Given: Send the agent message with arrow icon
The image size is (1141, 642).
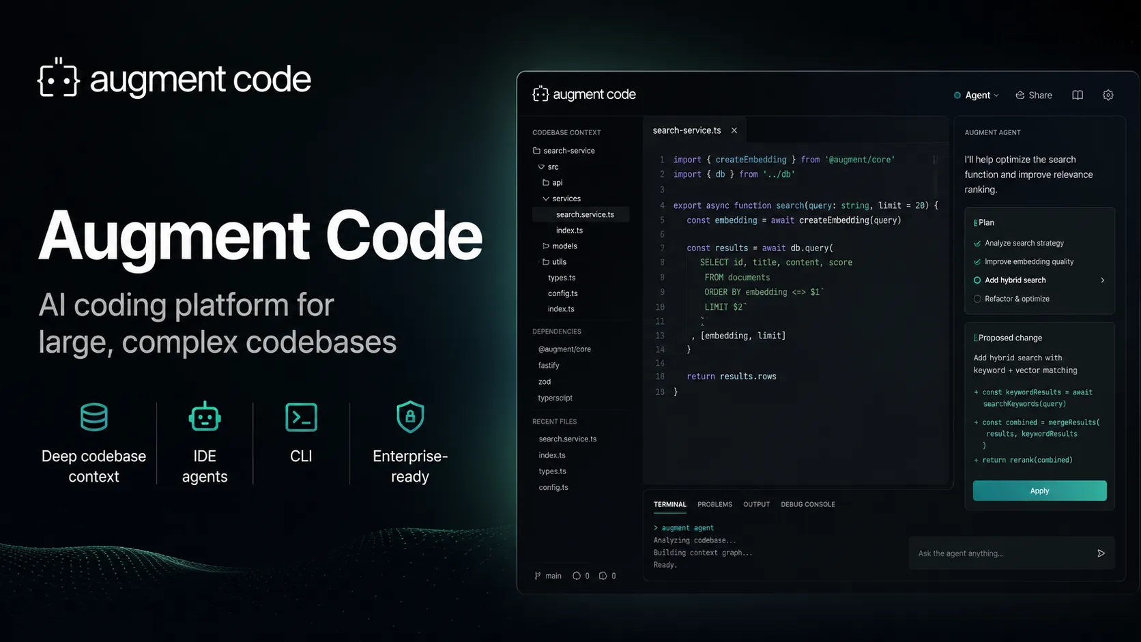Looking at the screenshot, I should [1101, 553].
